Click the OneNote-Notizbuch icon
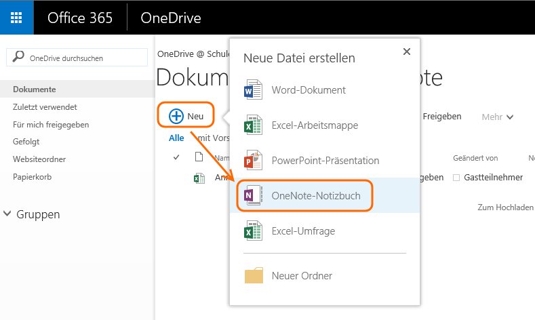The image size is (535, 320). [252, 196]
